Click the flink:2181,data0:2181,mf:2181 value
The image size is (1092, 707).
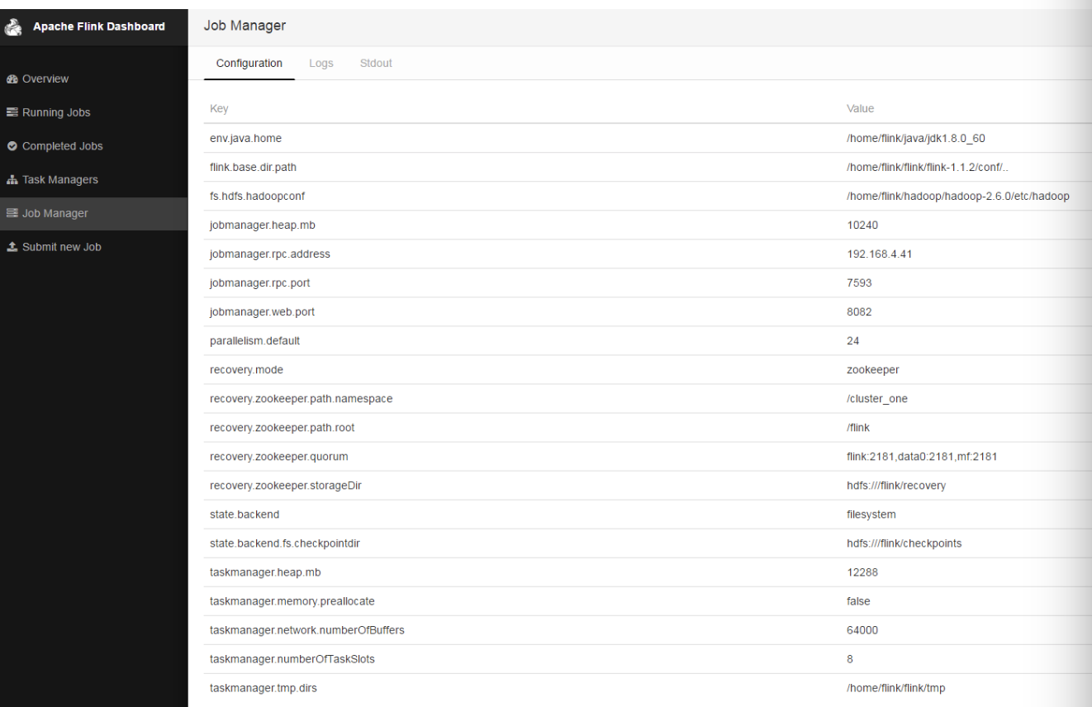pos(922,457)
